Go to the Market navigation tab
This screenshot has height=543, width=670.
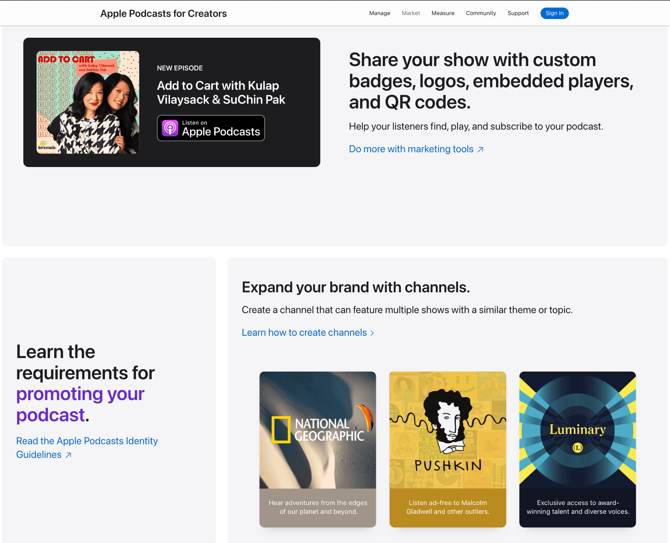411,13
